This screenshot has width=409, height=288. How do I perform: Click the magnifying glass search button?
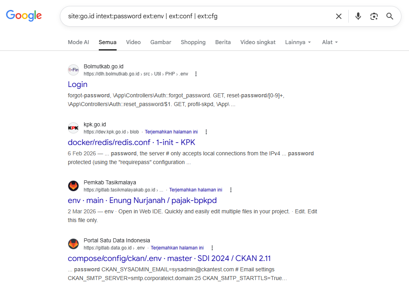tap(390, 16)
